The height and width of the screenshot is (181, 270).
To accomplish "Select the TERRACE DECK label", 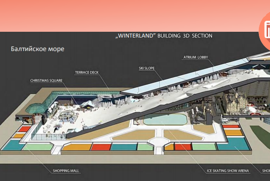I will point(86,72).
